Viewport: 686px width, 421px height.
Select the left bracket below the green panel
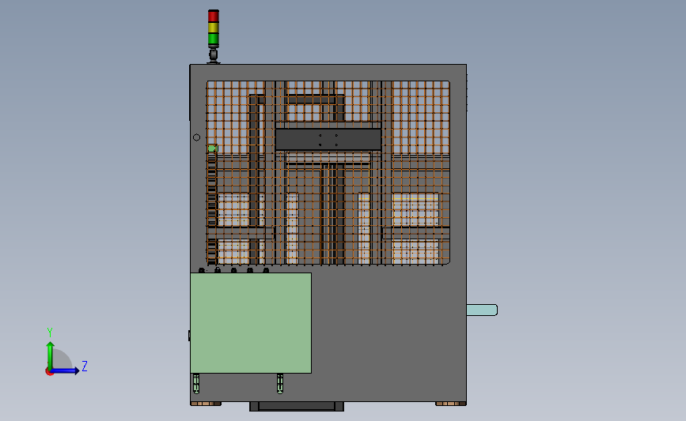(x=196, y=383)
